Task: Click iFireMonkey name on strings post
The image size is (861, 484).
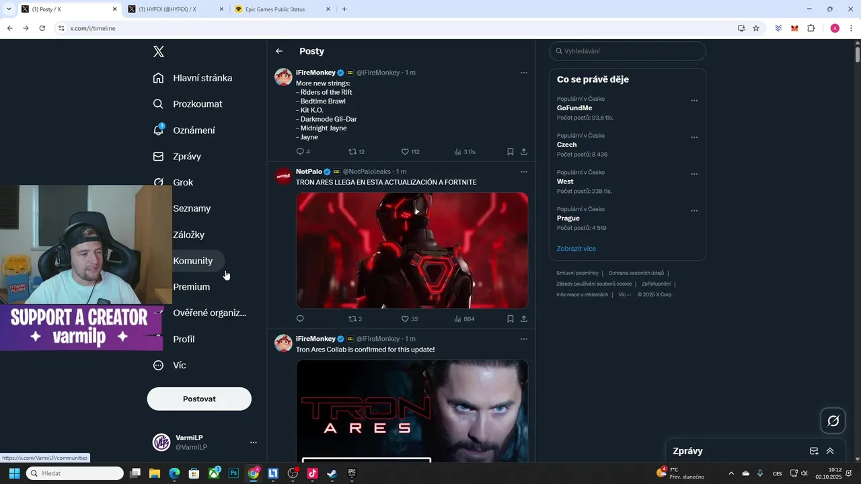Action: [315, 73]
